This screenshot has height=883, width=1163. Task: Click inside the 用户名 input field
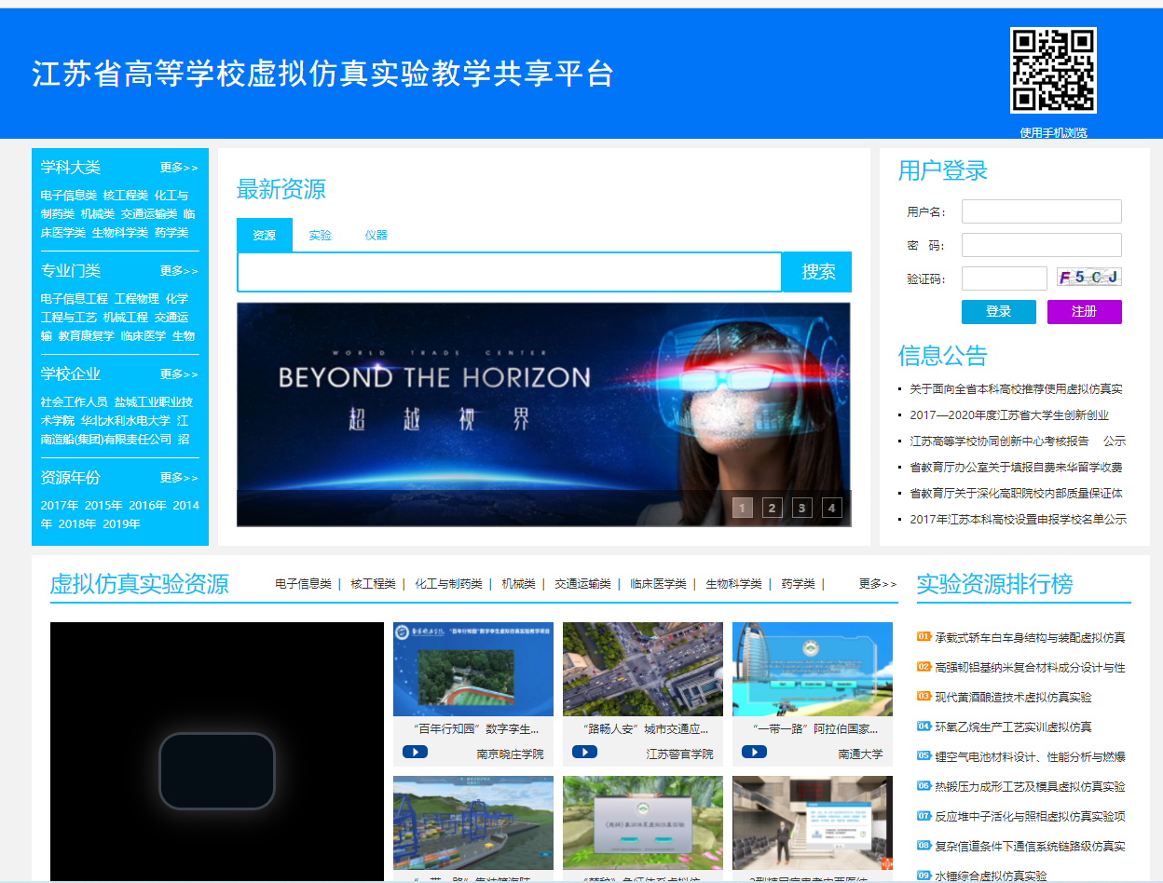(1041, 211)
